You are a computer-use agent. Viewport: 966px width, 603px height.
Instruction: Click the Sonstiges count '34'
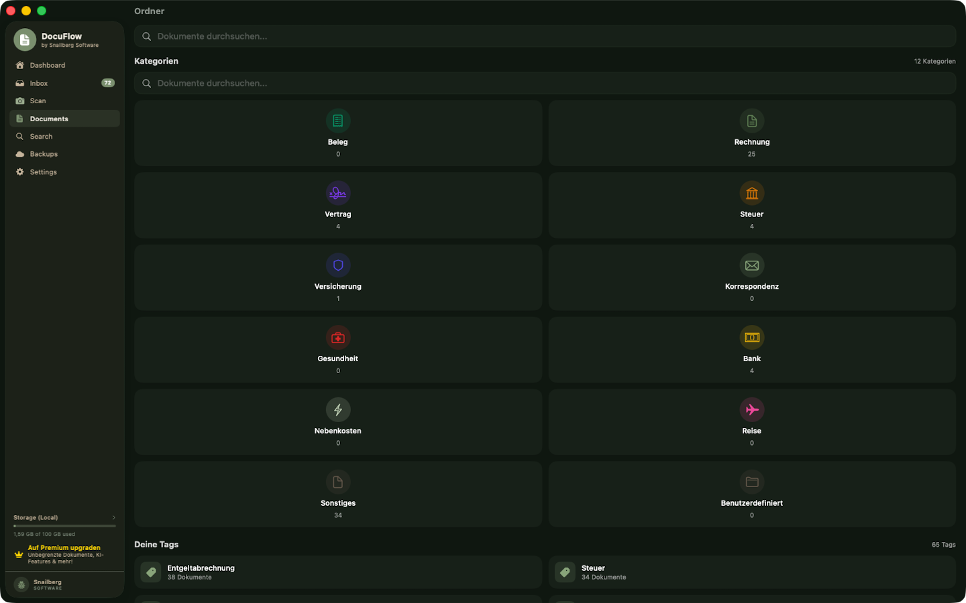point(338,515)
